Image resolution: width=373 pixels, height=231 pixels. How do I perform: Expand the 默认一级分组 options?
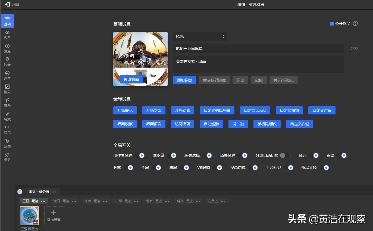tap(54, 192)
